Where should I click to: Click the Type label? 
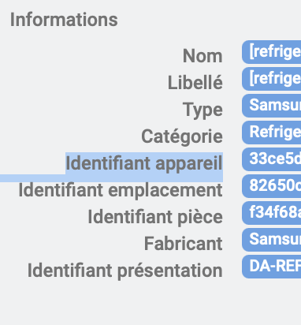point(203,110)
